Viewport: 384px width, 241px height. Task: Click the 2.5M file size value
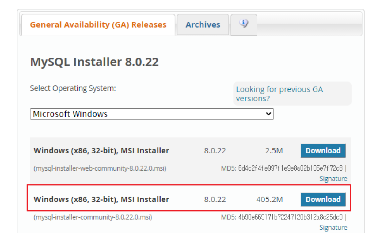[274, 151]
